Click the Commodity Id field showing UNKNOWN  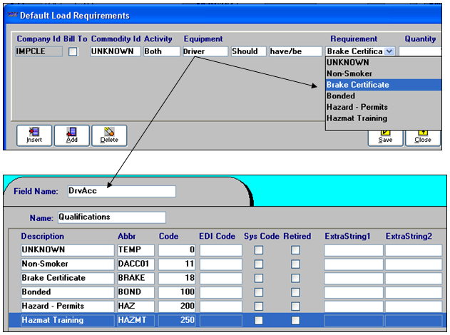pos(115,51)
